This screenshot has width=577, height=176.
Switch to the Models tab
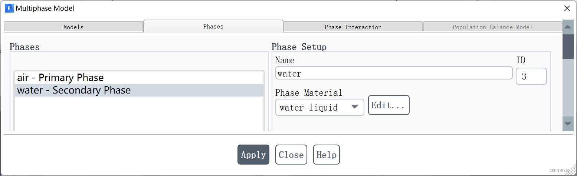click(x=73, y=27)
